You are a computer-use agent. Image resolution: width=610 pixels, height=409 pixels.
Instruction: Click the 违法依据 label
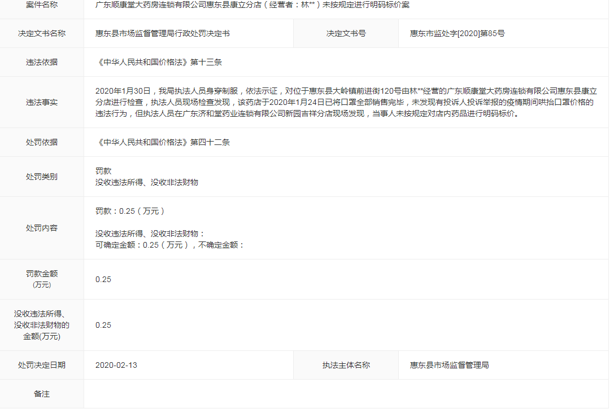tap(42, 62)
